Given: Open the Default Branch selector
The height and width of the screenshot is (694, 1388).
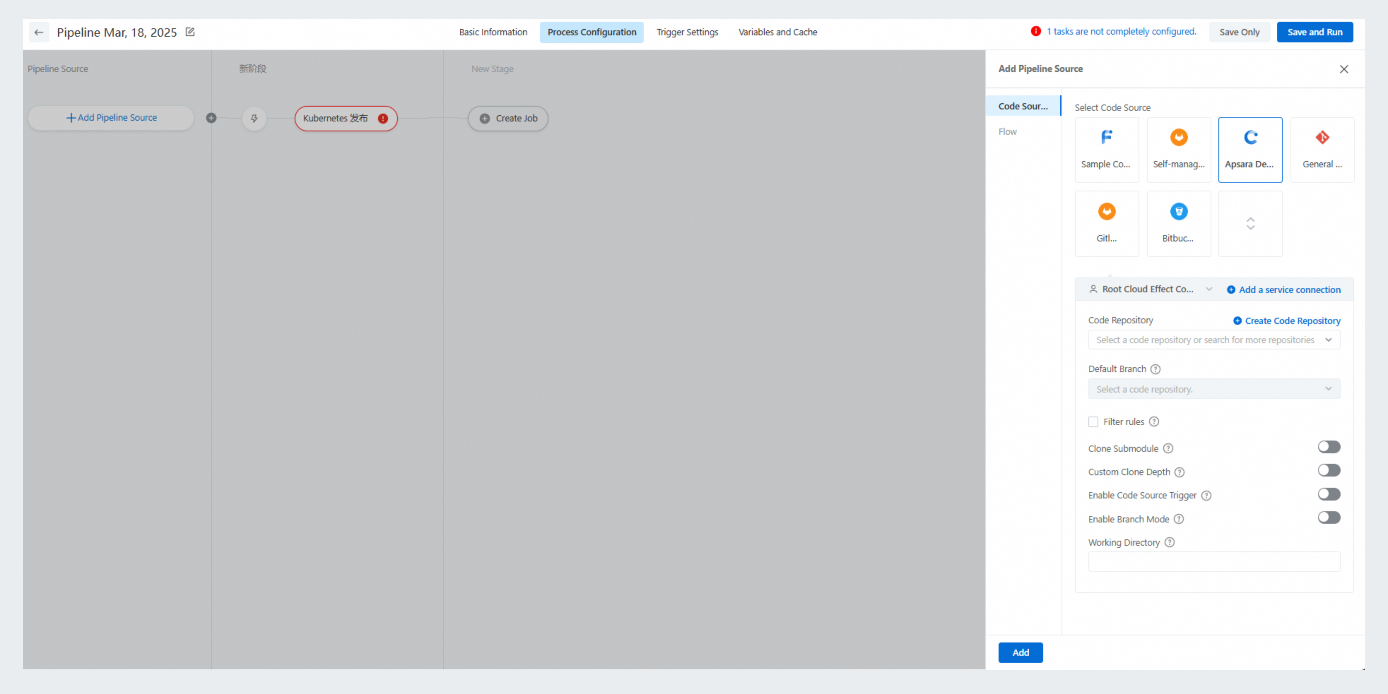Looking at the screenshot, I should tap(1213, 388).
